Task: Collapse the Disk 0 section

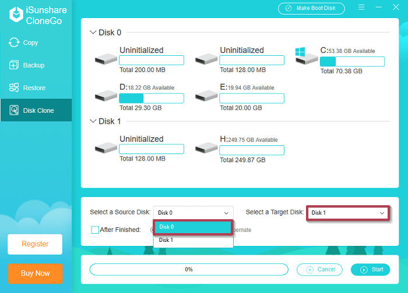Action: (x=93, y=33)
